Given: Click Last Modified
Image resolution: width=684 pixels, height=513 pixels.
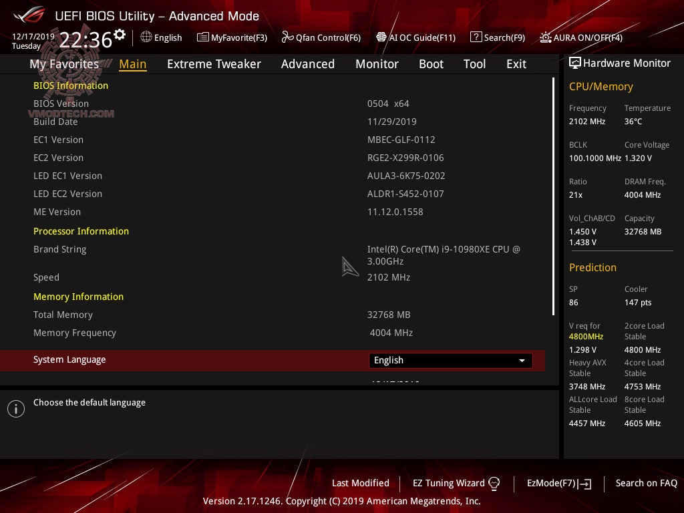Looking at the screenshot, I should pos(360,484).
